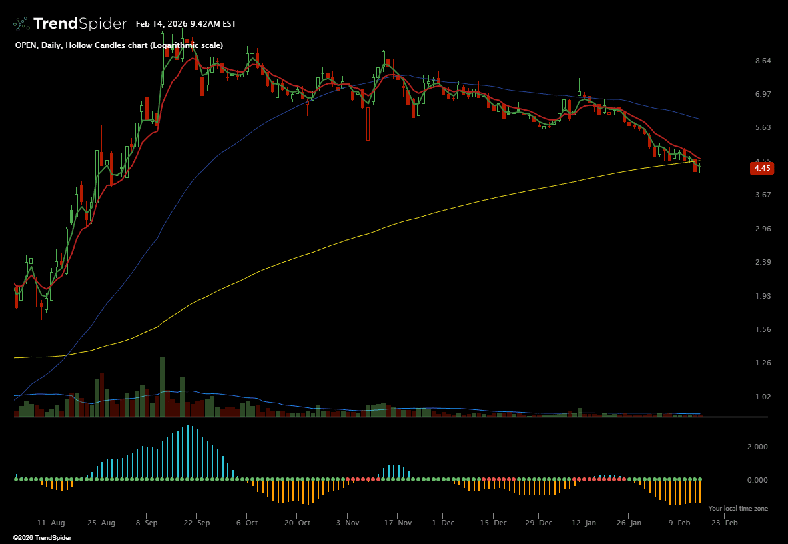The width and height of the screenshot is (788, 544).
Task: Click the red 4.45 current price tag
Action: pos(761,169)
